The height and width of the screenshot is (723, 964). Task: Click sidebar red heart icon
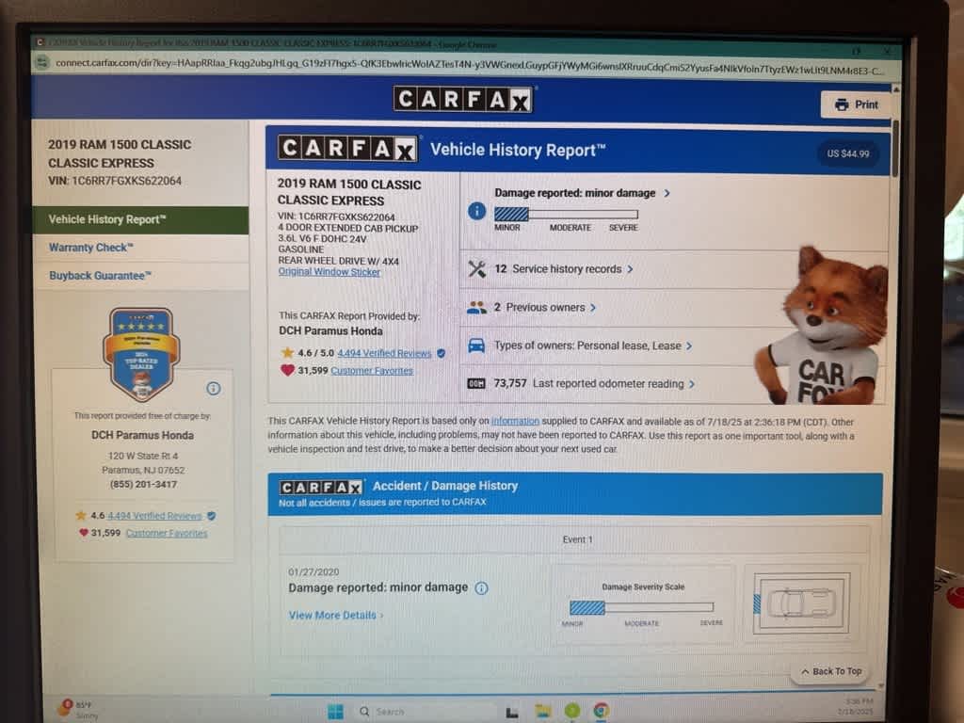pyautogui.click(x=84, y=533)
